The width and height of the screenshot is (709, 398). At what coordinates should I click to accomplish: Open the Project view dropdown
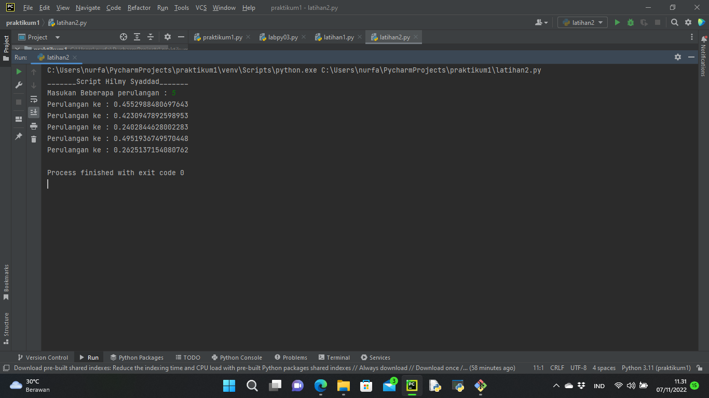click(58, 37)
